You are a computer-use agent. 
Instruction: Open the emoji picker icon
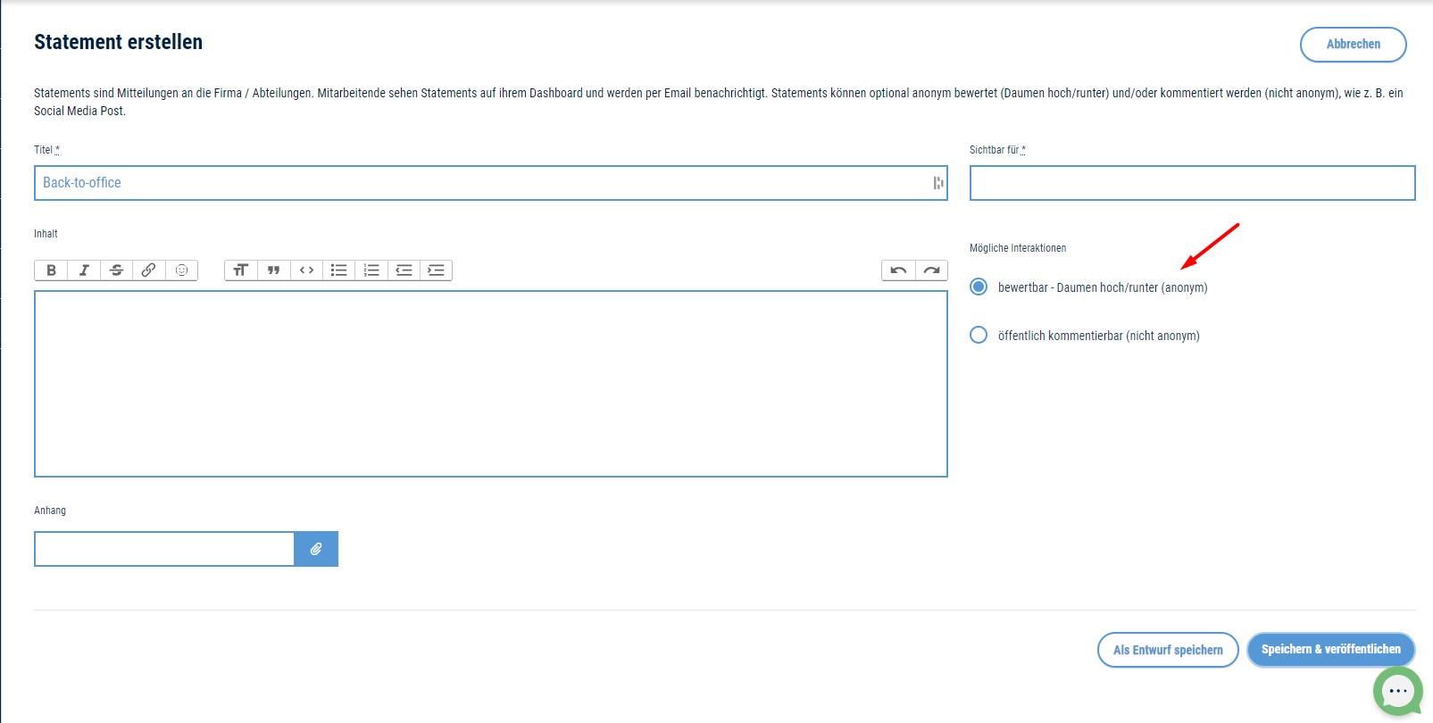181,270
